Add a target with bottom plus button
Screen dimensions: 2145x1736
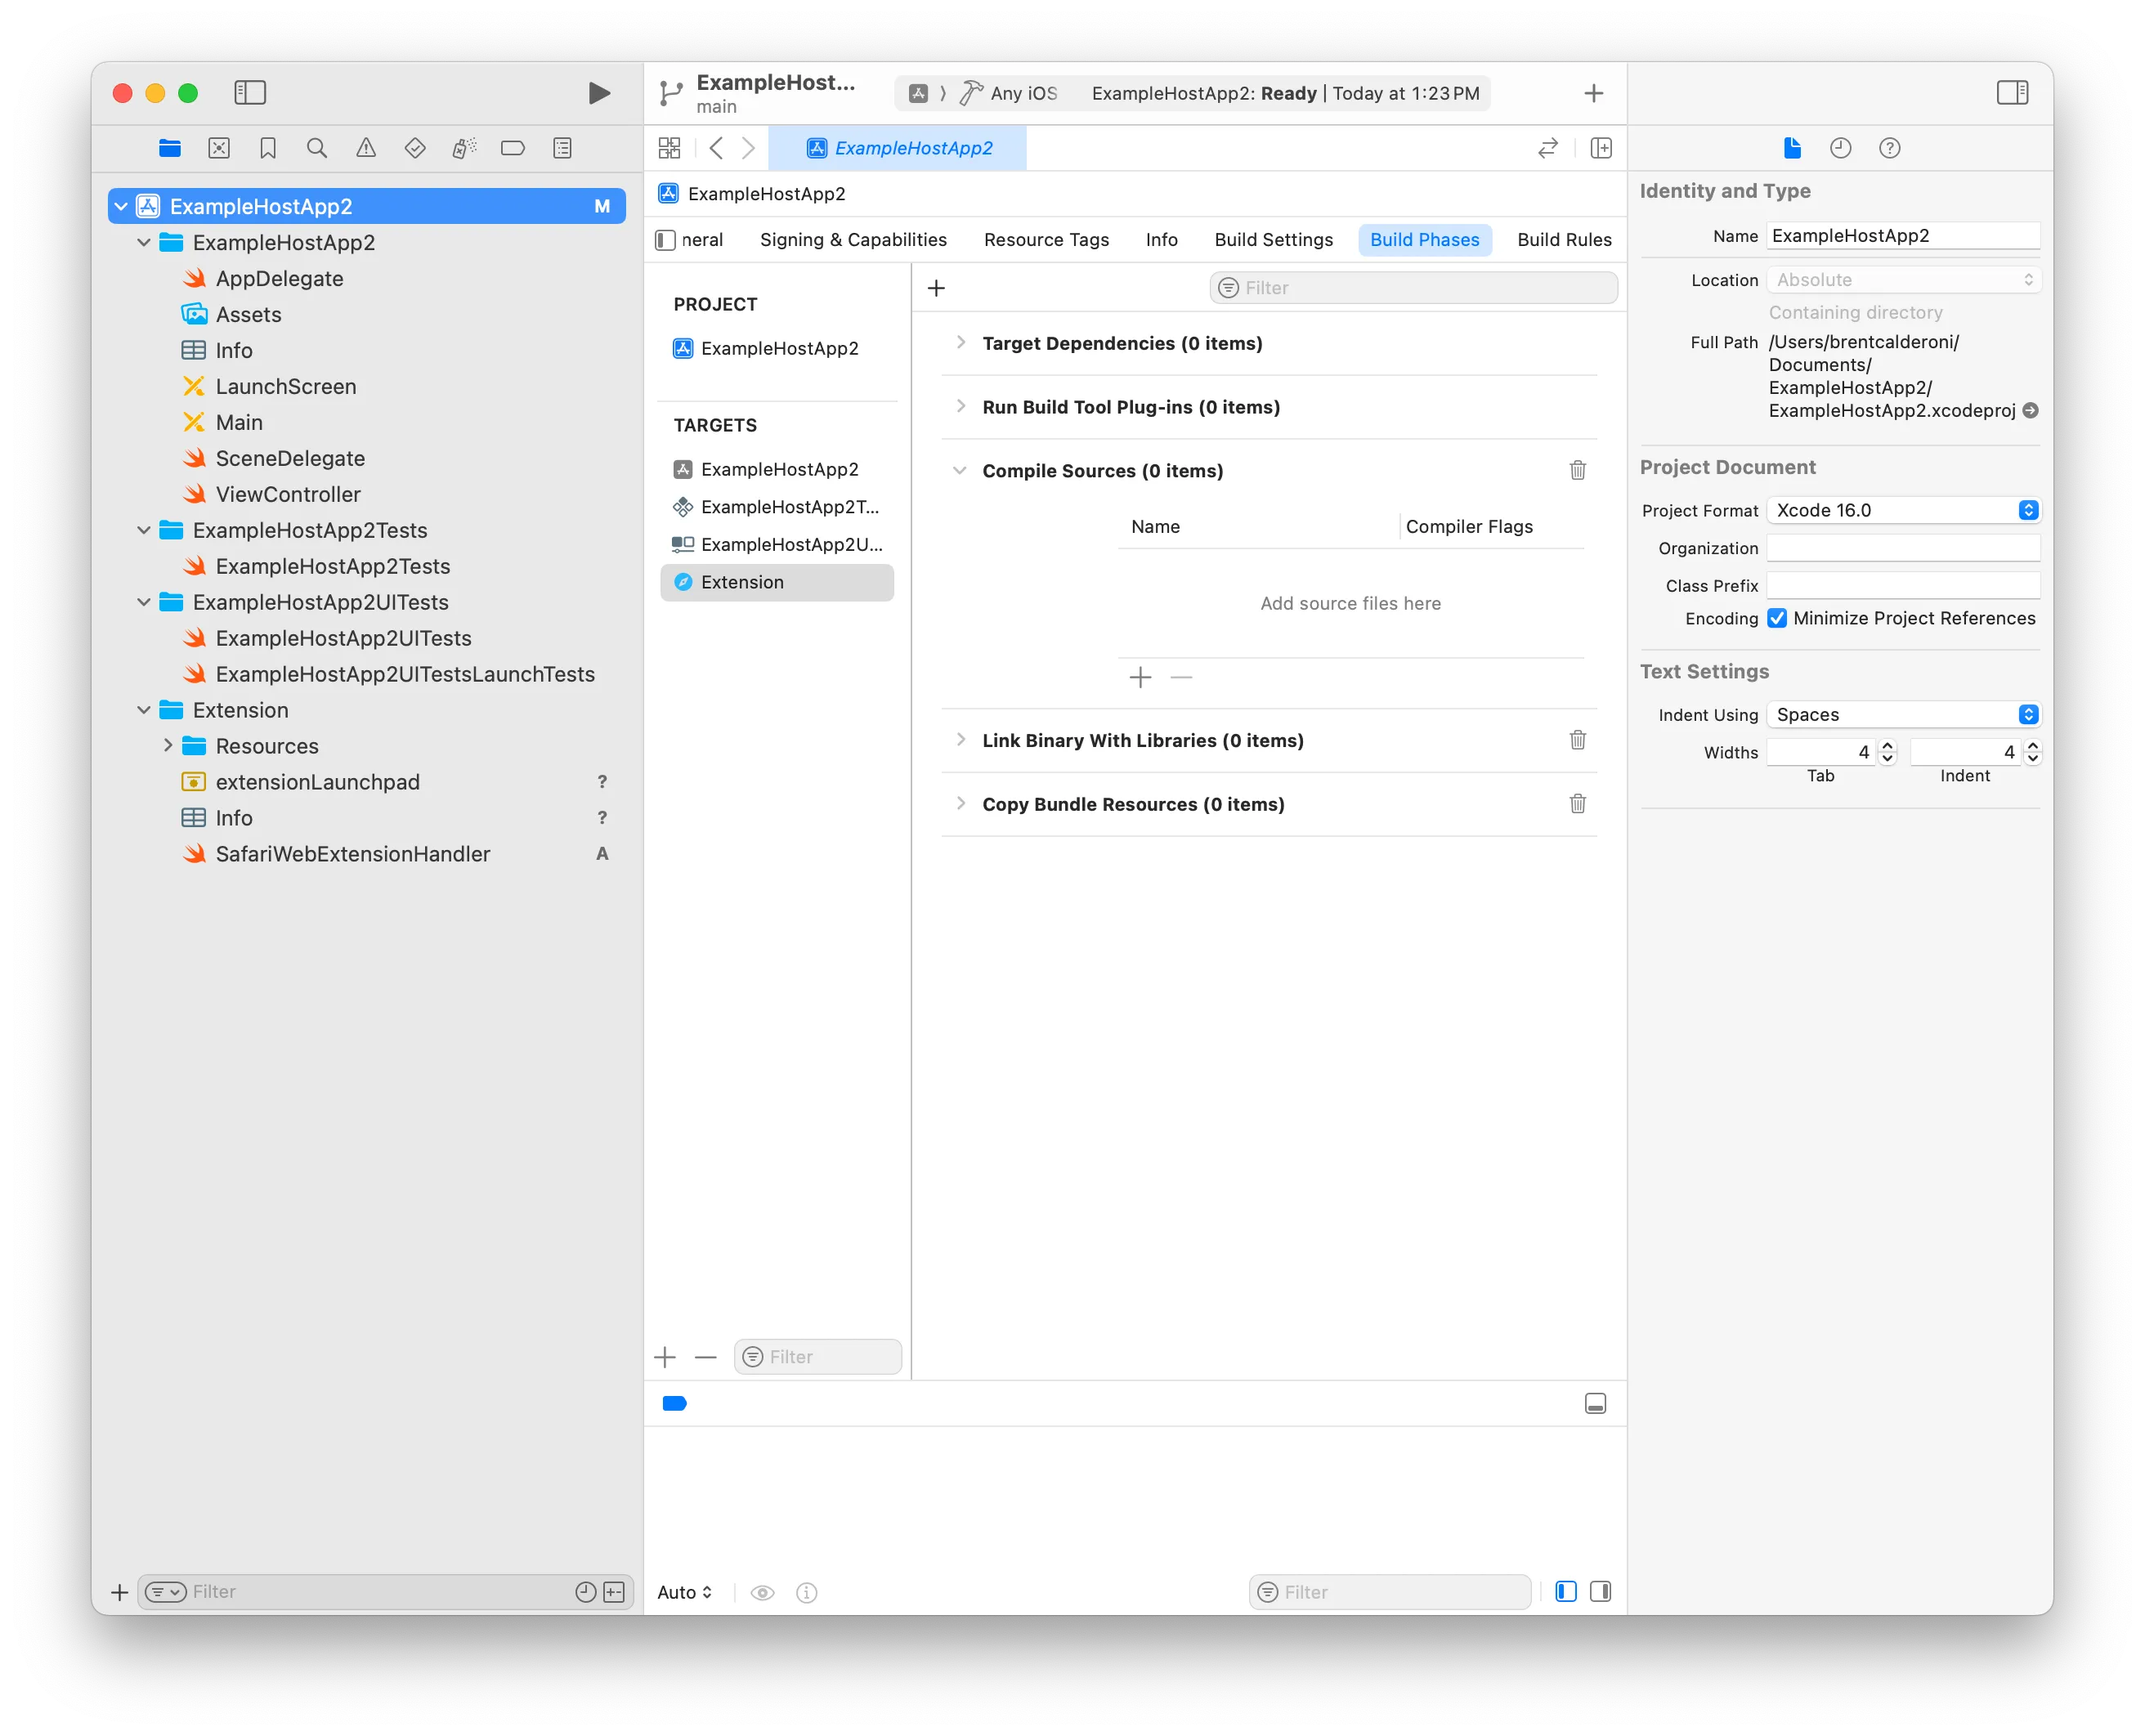[x=665, y=1356]
